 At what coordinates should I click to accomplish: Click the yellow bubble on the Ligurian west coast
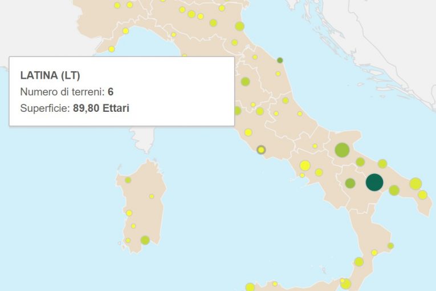112,49
